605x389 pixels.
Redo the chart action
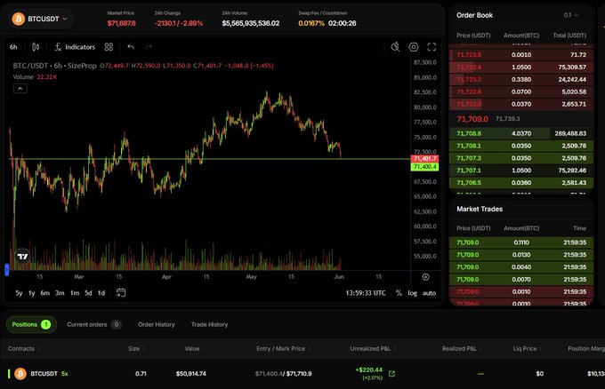pyautogui.click(x=149, y=47)
